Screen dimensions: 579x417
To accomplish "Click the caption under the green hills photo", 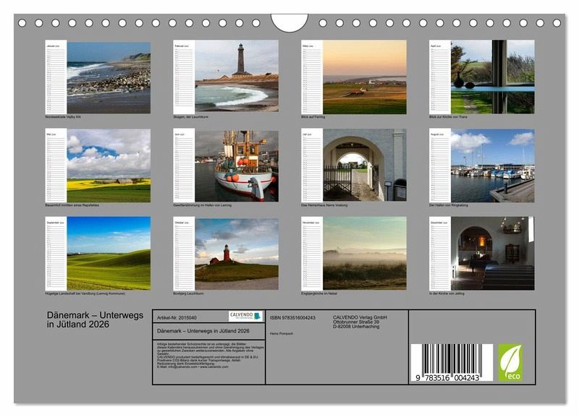I will 85,293.
